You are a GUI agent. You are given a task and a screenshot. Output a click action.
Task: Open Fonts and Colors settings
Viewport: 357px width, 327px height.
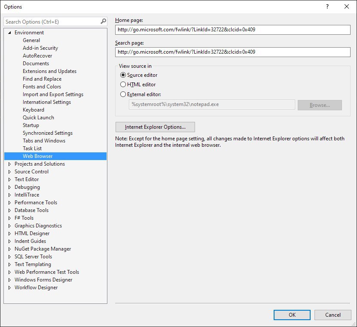point(42,87)
